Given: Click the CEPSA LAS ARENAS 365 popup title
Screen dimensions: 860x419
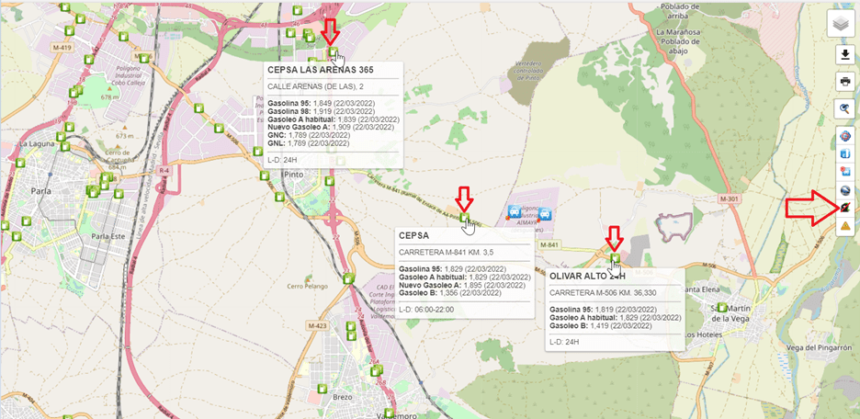Looking at the screenshot, I should click(x=321, y=70).
